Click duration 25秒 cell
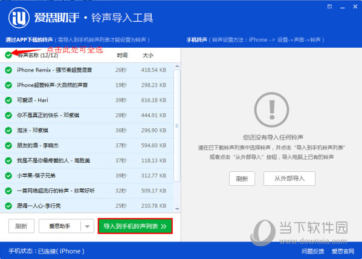Viewport: 362px width, 259px height. (121, 206)
